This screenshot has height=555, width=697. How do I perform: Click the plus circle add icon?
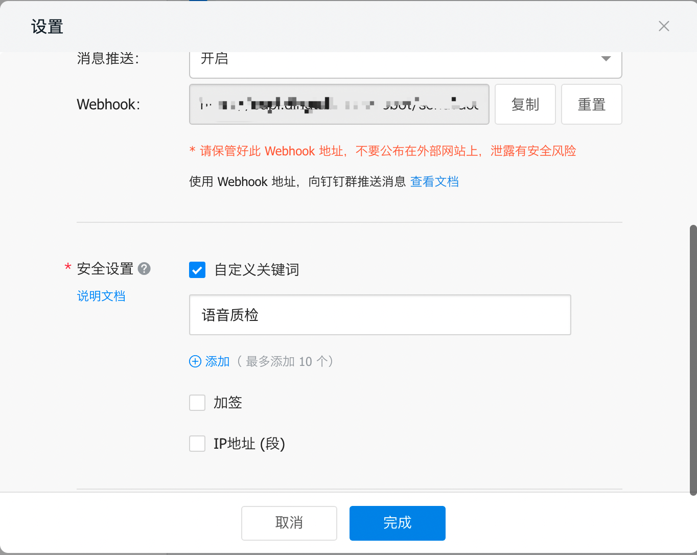coord(195,361)
